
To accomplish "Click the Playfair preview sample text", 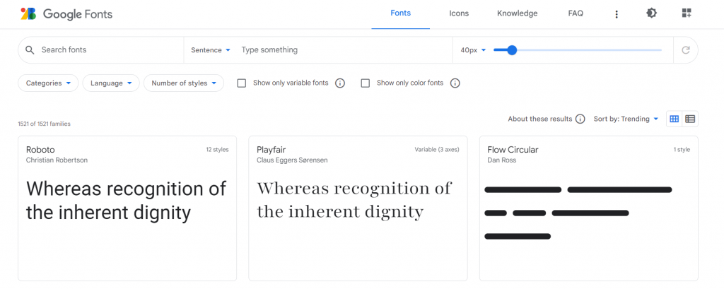I will point(354,200).
